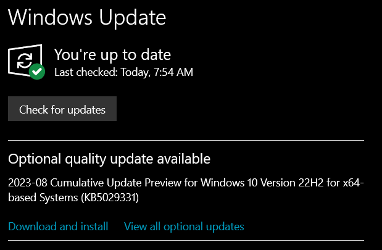Select the Last checked timestamp line
The image size is (382, 250).
(123, 72)
